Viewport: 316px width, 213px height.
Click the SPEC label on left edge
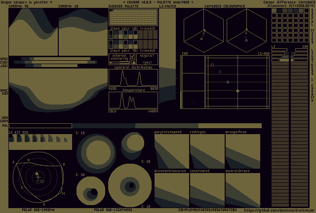pos(4,59)
